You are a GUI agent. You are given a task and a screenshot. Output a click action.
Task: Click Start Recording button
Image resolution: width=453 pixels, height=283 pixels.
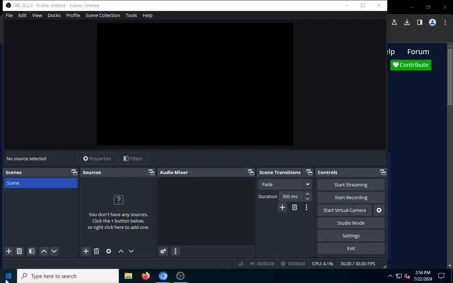pos(351,197)
